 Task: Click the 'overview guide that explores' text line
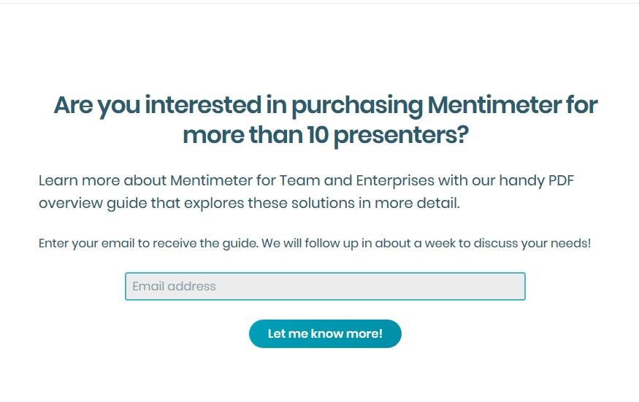click(x=249, y=203)
